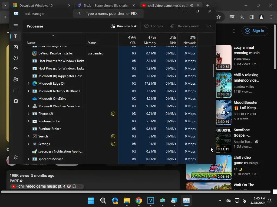The width and height of the screenshot is (277, 207).
Task: Click End task button
Action: tap(154, 26)
